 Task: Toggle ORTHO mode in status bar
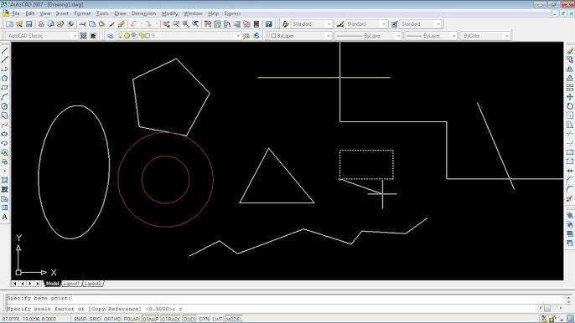coord(111,319)
